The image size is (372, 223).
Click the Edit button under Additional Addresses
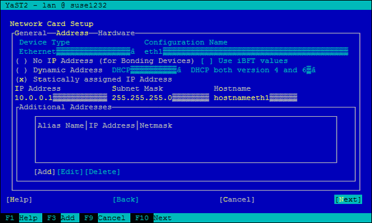(70, 172)
